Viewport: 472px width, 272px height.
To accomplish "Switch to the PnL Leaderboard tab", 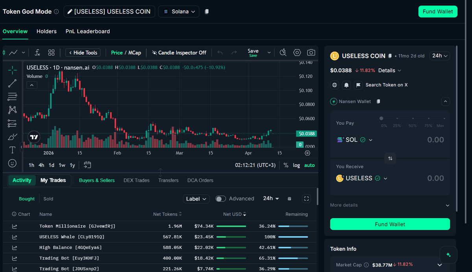I will (88, 31).
